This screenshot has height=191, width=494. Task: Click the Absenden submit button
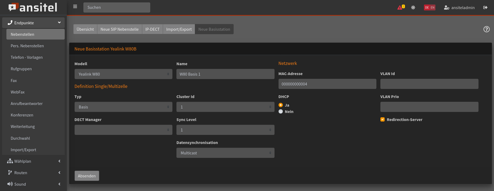(x=87, y=176)
